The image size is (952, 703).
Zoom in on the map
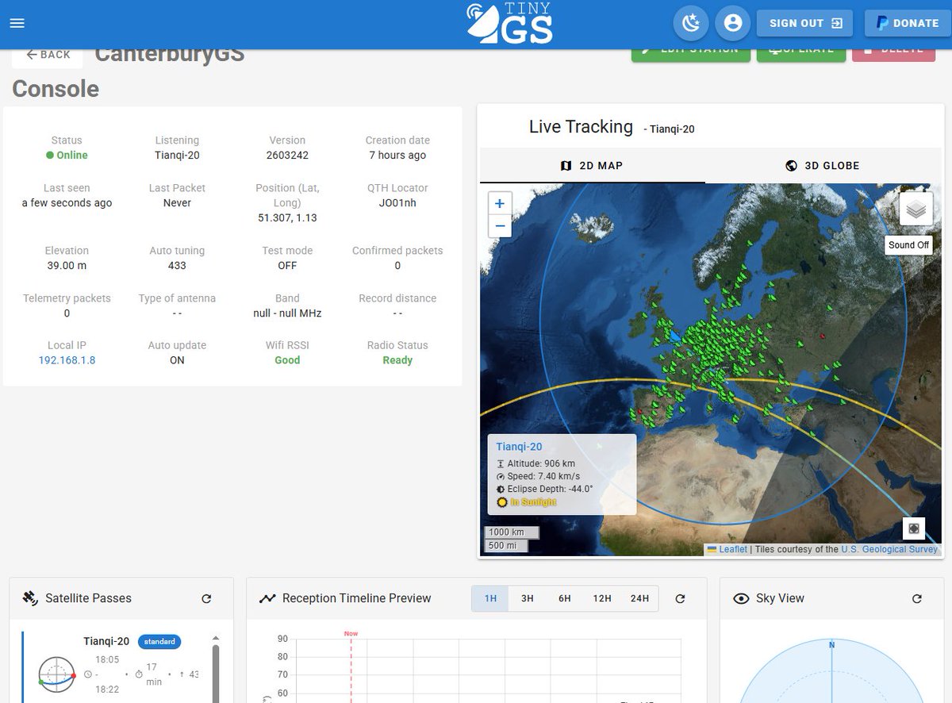pos(500,203)
